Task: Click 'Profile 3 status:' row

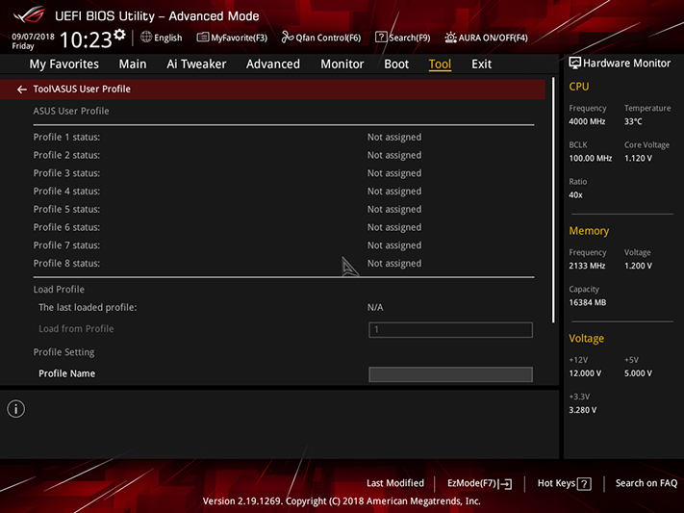Action: (x=284, y=173)
